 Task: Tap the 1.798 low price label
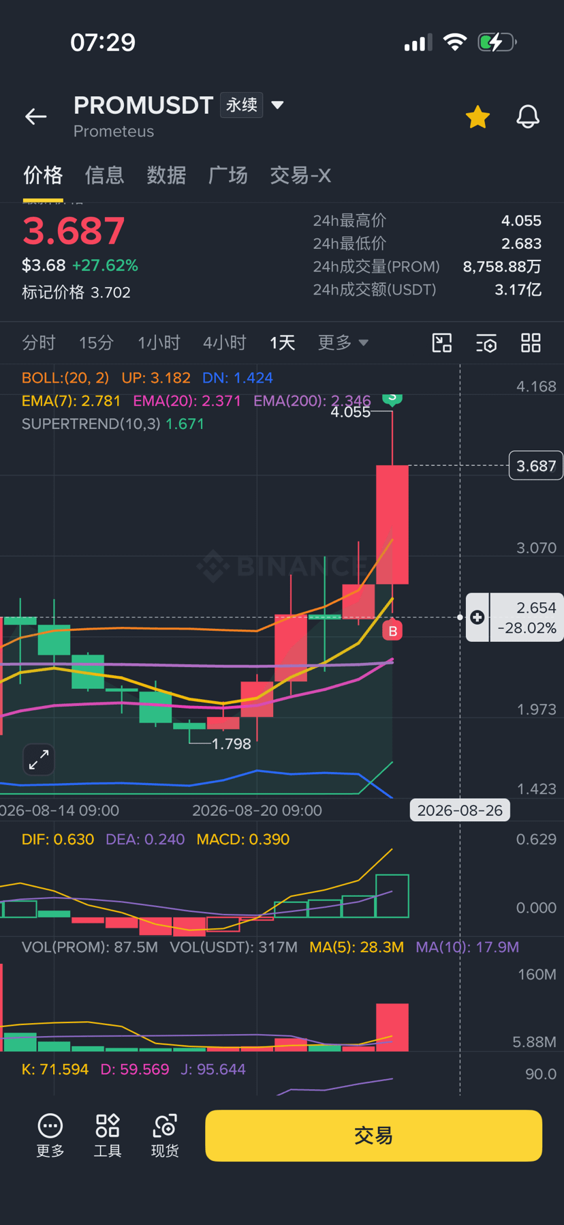(x=232, y=743)
